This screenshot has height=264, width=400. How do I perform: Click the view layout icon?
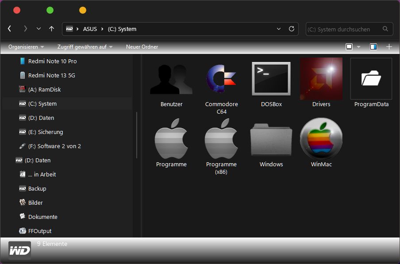click(x=349, y=46)
